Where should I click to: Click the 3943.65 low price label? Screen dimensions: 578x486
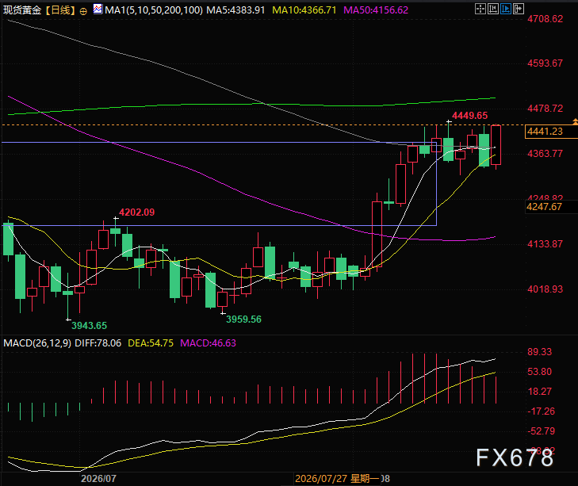[x=89, y=326]
